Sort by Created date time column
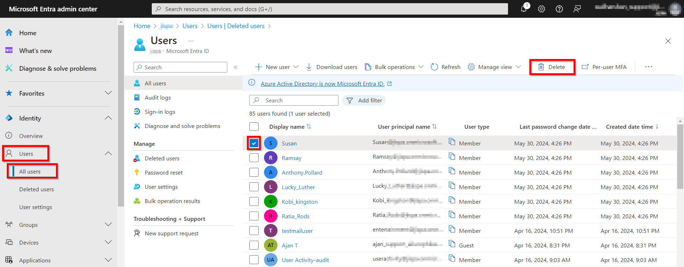Screen dimensions: 684x267 (x=632, y=127)
